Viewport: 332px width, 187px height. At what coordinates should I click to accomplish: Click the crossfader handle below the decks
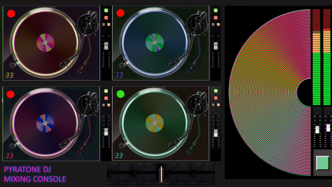point(161,174)
